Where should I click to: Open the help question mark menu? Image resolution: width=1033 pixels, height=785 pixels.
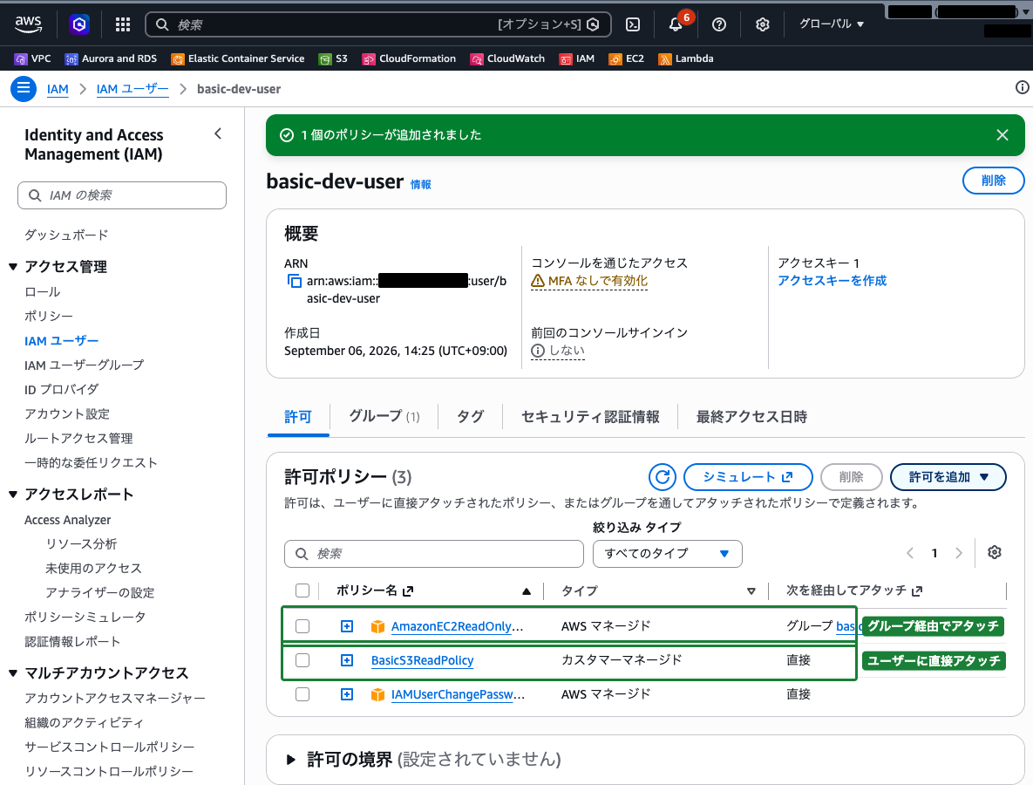[x=719, y=24]
